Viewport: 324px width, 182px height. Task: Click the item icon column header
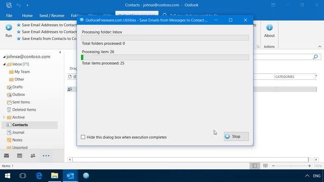coord(70,76)
